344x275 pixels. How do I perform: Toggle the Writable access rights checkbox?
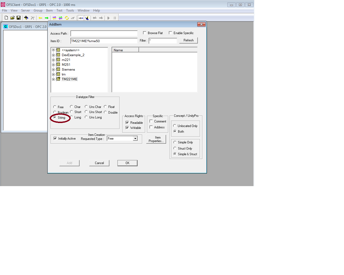point(127,128)
